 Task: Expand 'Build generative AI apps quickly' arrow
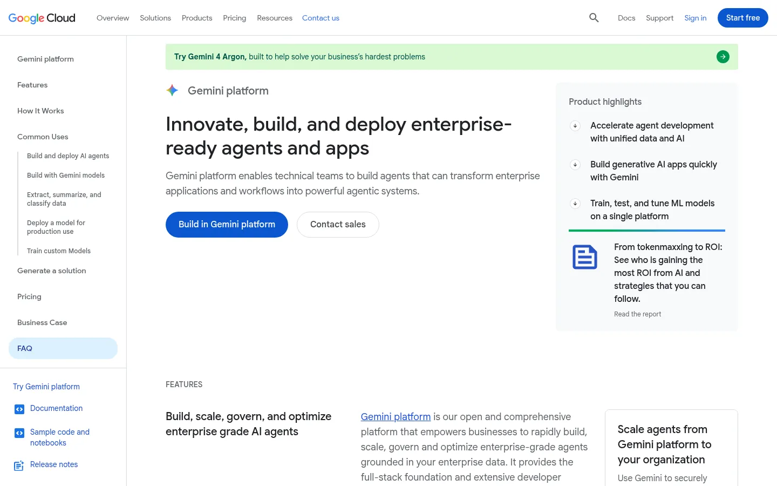575,165
